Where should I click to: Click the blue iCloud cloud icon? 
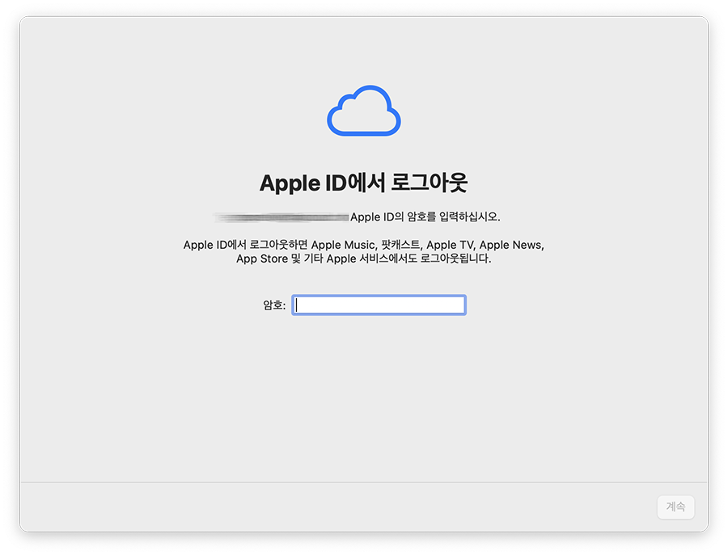[364, 111]
